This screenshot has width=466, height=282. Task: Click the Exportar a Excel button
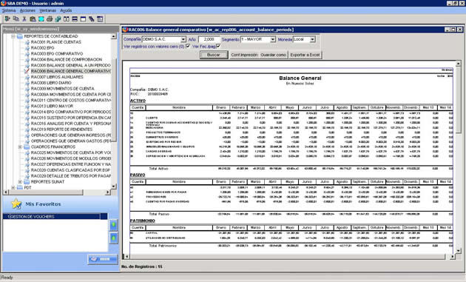[x=305, y=55]
